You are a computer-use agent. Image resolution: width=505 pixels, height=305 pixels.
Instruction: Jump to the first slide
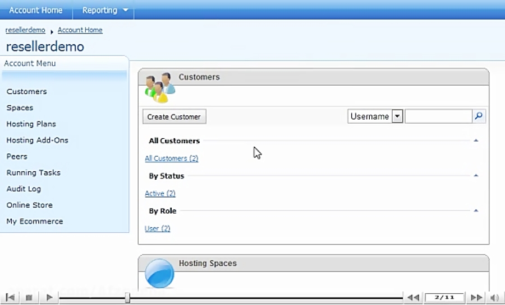[x=10, y=298]
